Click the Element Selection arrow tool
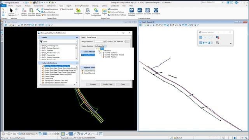Screen dimensions: 249x140 click(11, 12)
